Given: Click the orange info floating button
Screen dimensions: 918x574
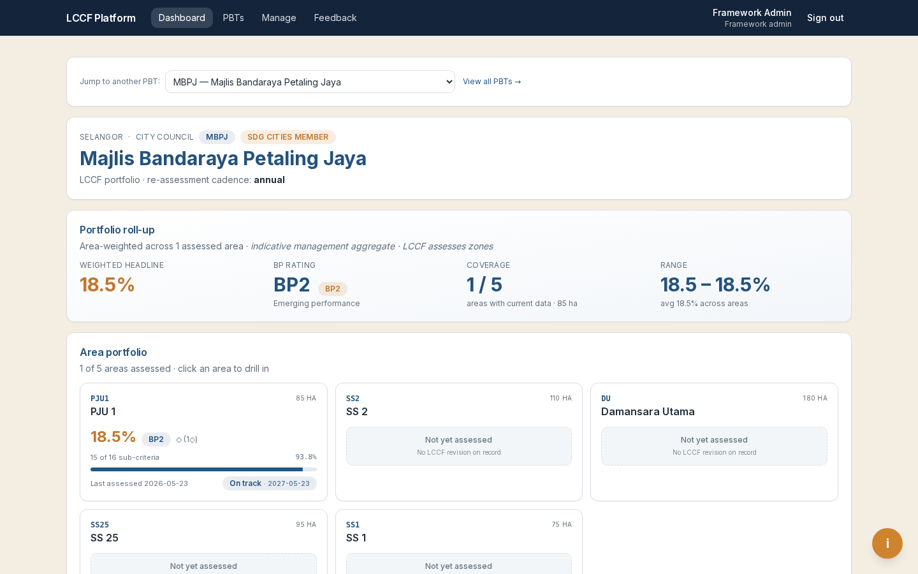Looking at the screenshot, I should point(887,543).
